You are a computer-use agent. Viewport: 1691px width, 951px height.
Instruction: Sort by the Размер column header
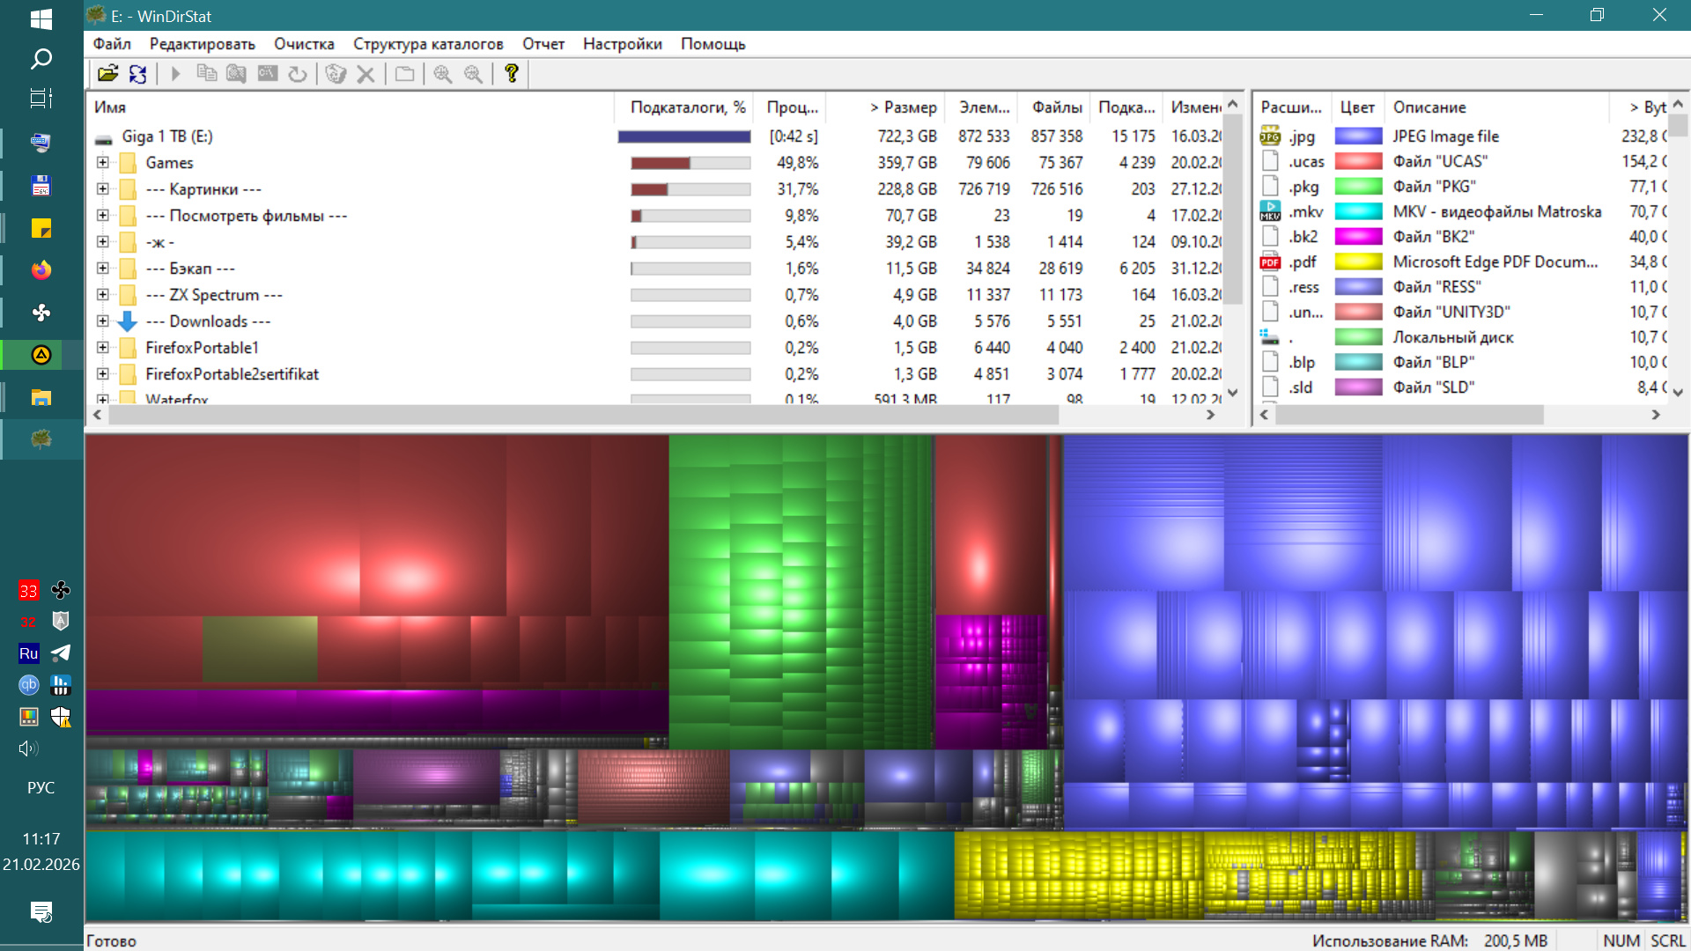903,107
